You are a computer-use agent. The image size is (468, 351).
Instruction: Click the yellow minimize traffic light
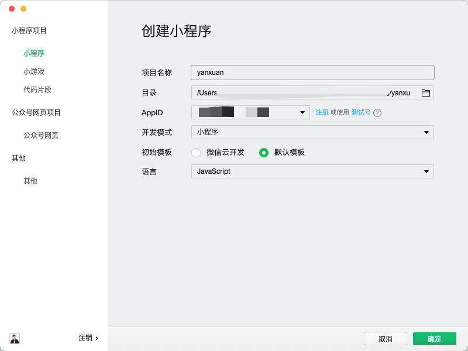click(22, 9)
